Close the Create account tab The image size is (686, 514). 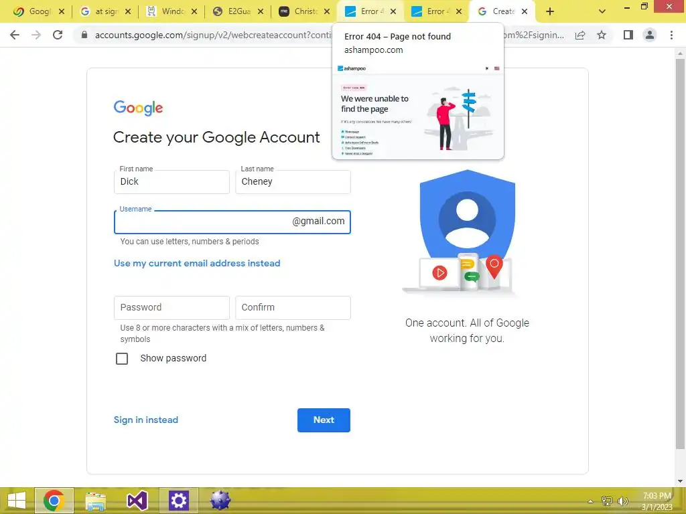pyautogui.click(x=525, y=11)
